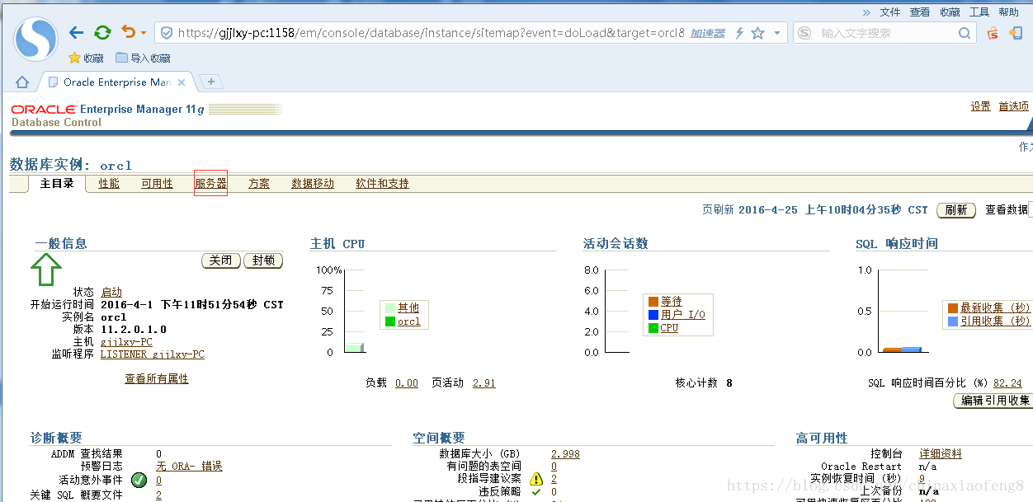Screen dimensions: 1033x502
Task: Open the 工具 menu
Action: [x=979, y=12]
